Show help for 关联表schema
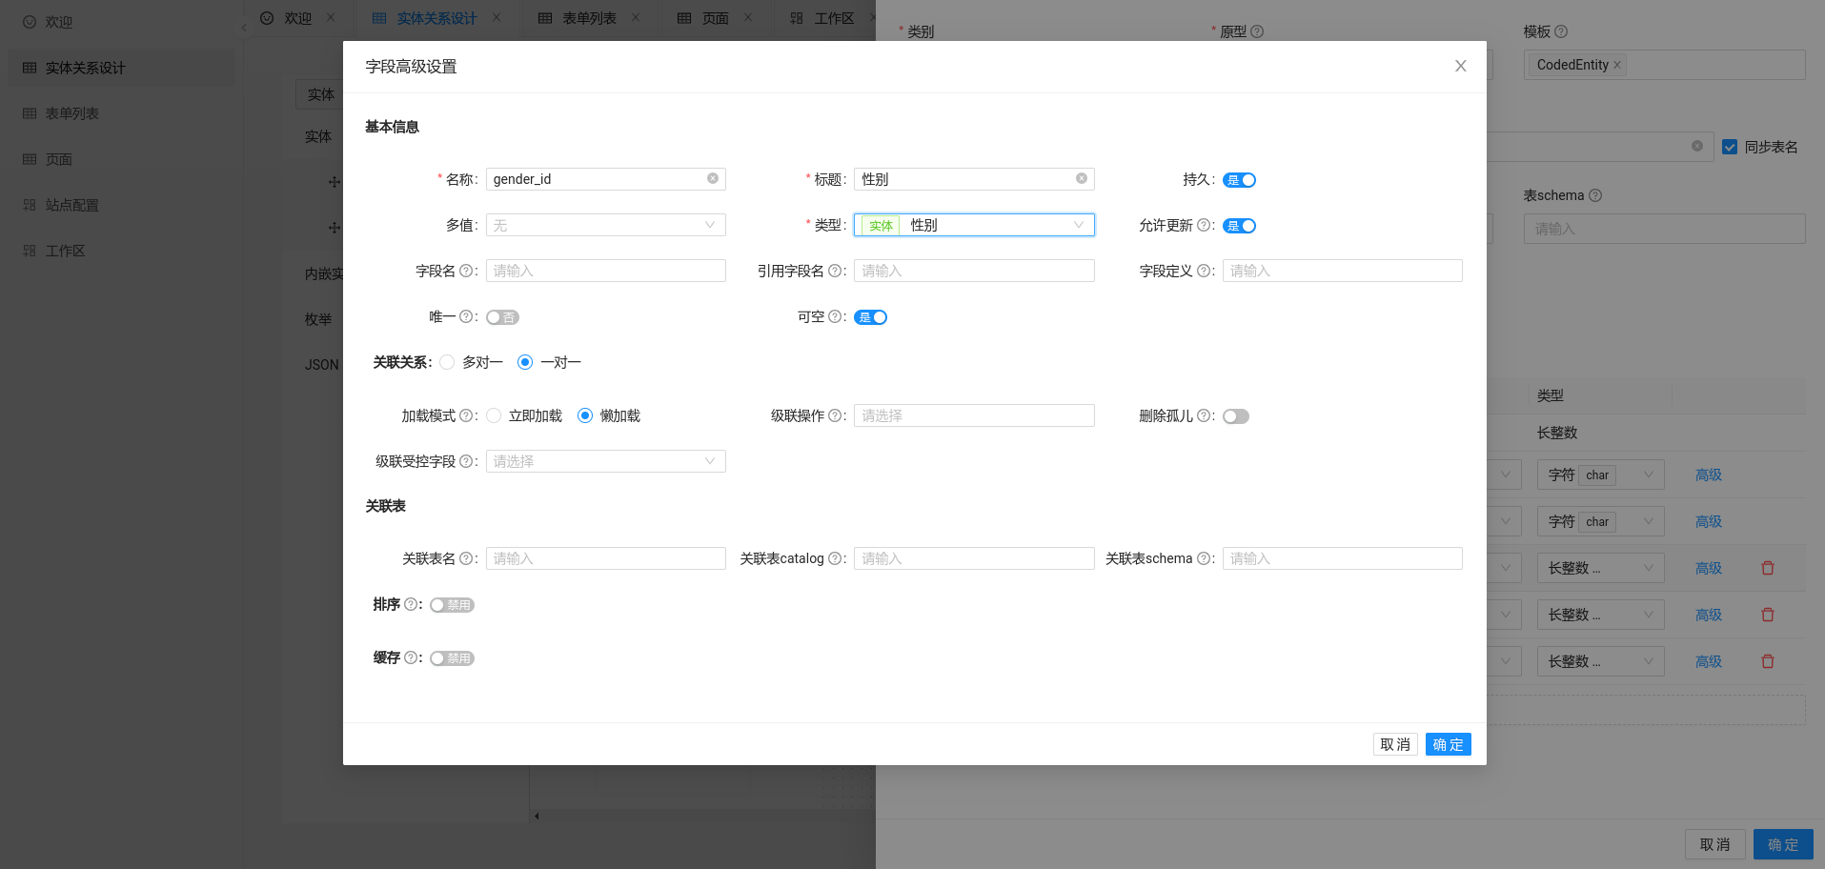Image resolution: width=1825 pixels, height=869 pixels. tap(1204, 559)
